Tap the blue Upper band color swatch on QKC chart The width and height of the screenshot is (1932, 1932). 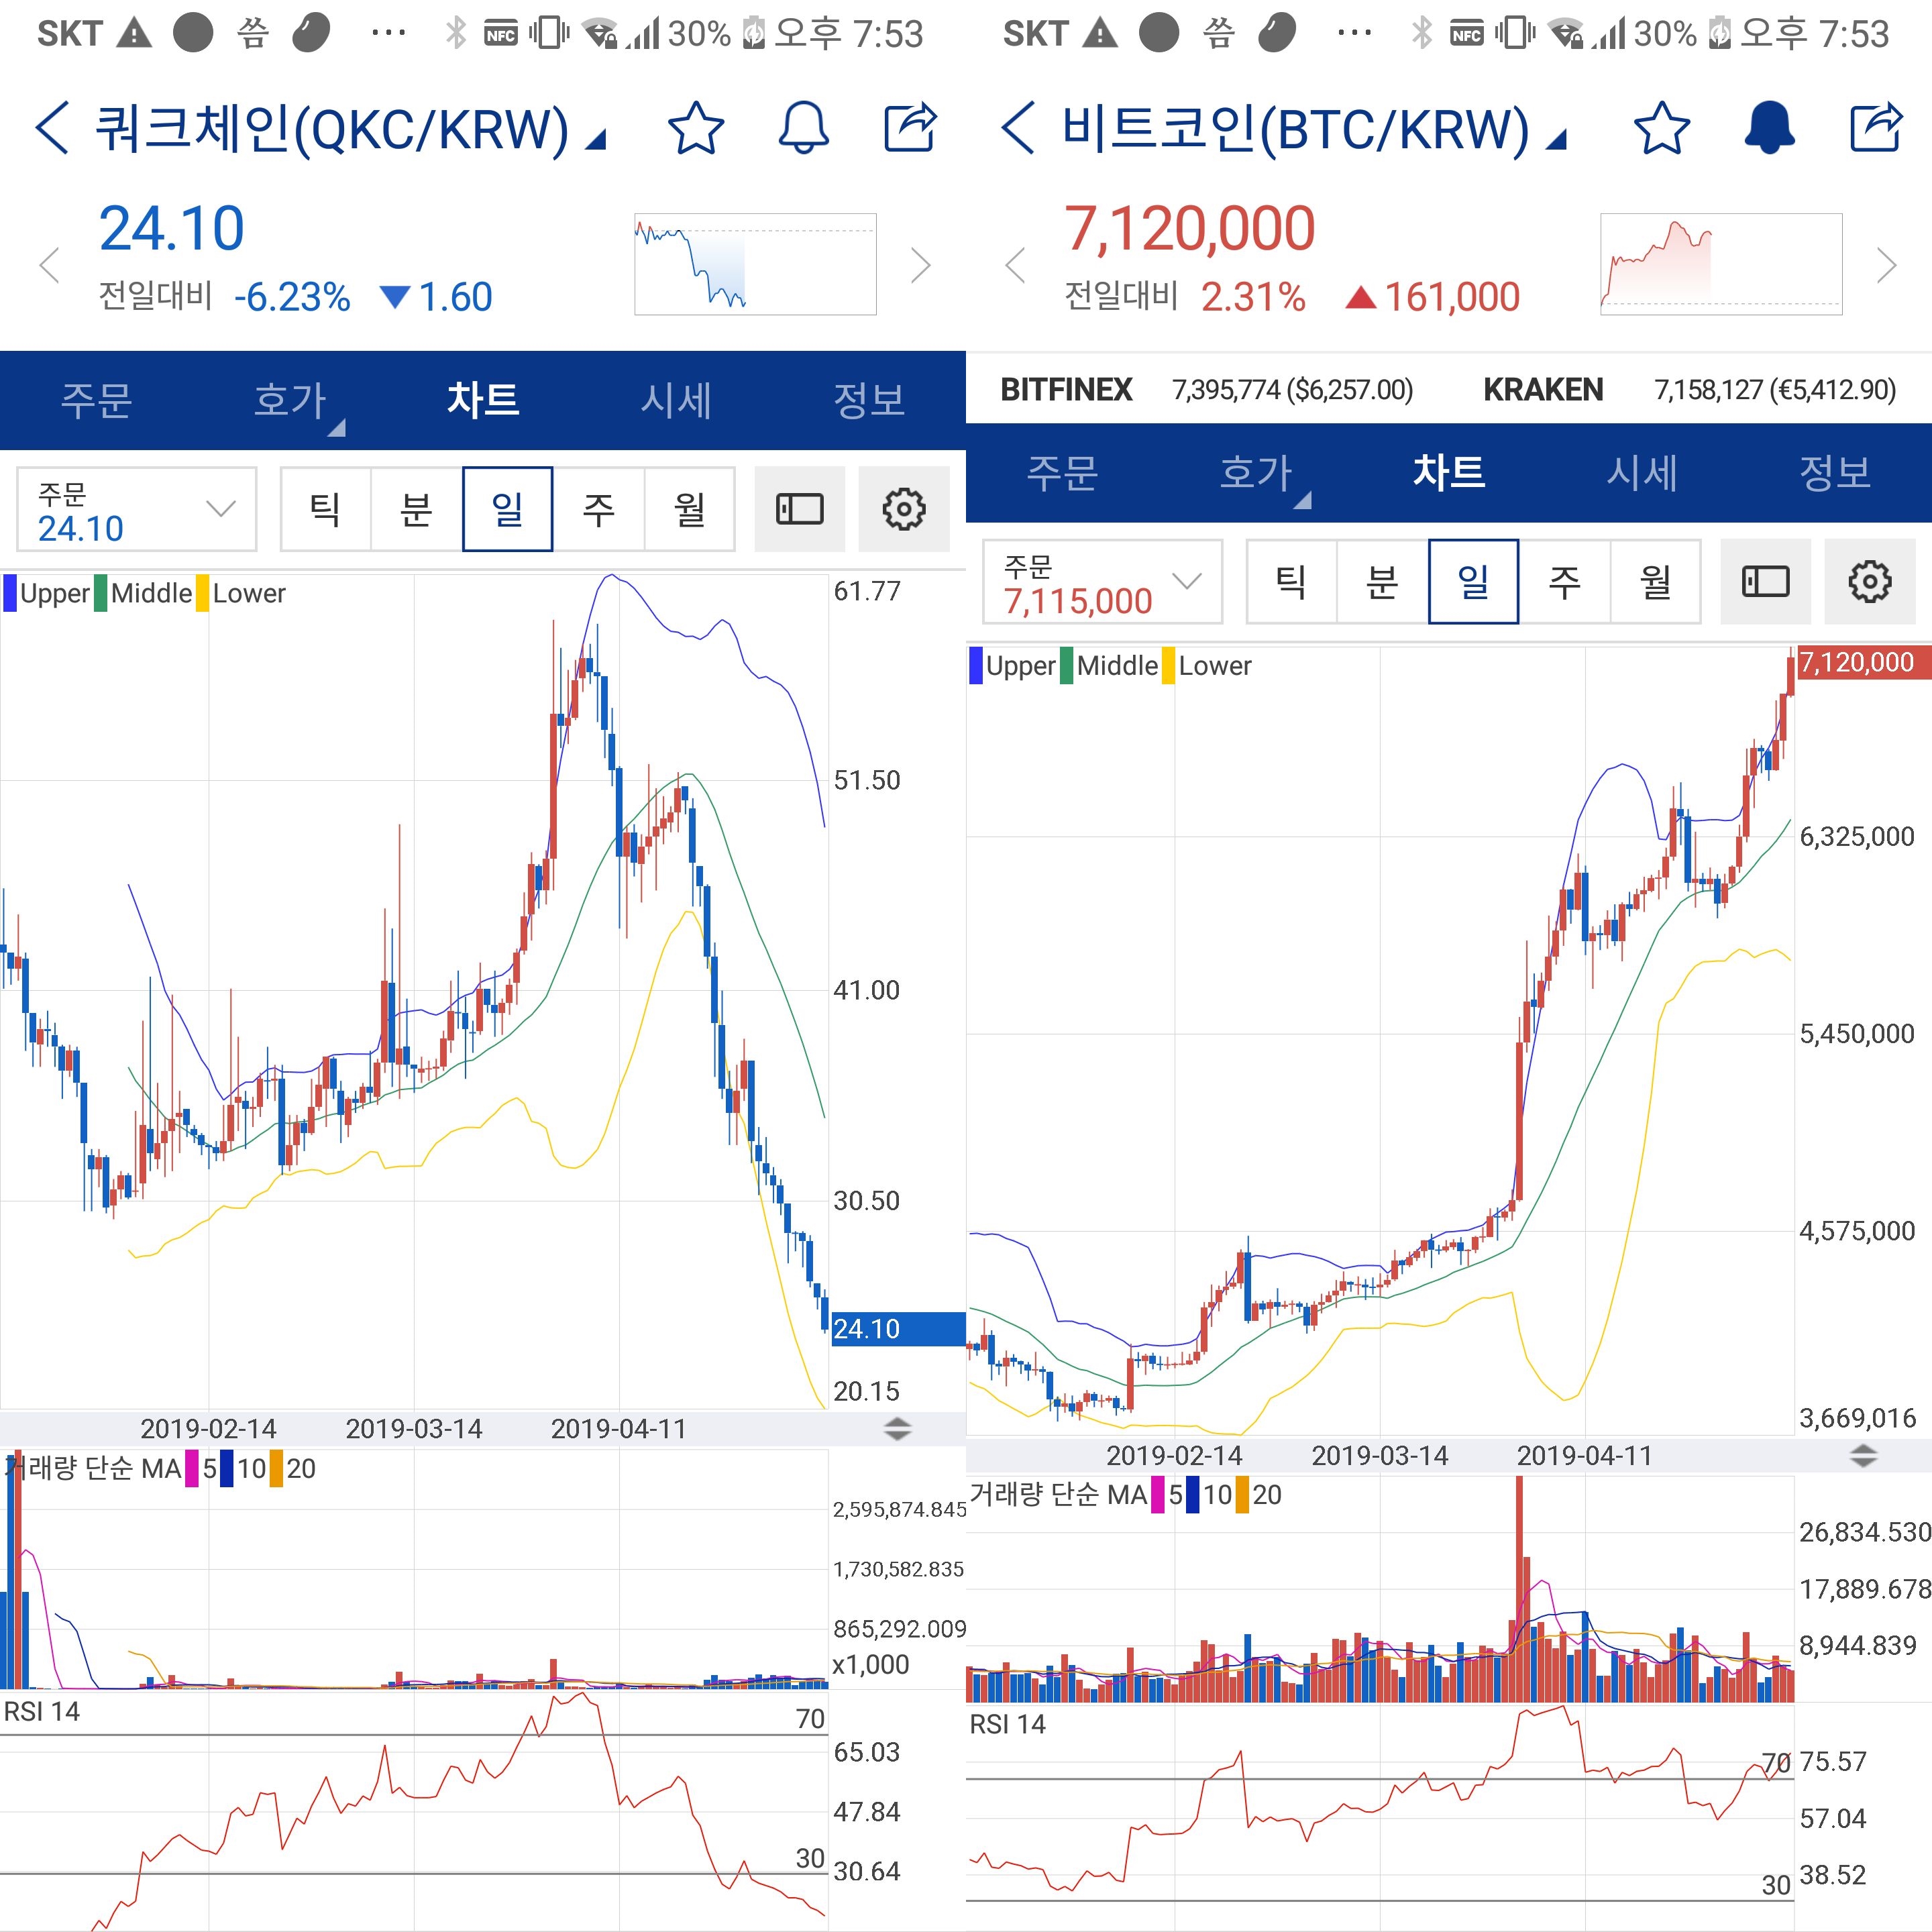pyautogui.click(x=10, y=593)
